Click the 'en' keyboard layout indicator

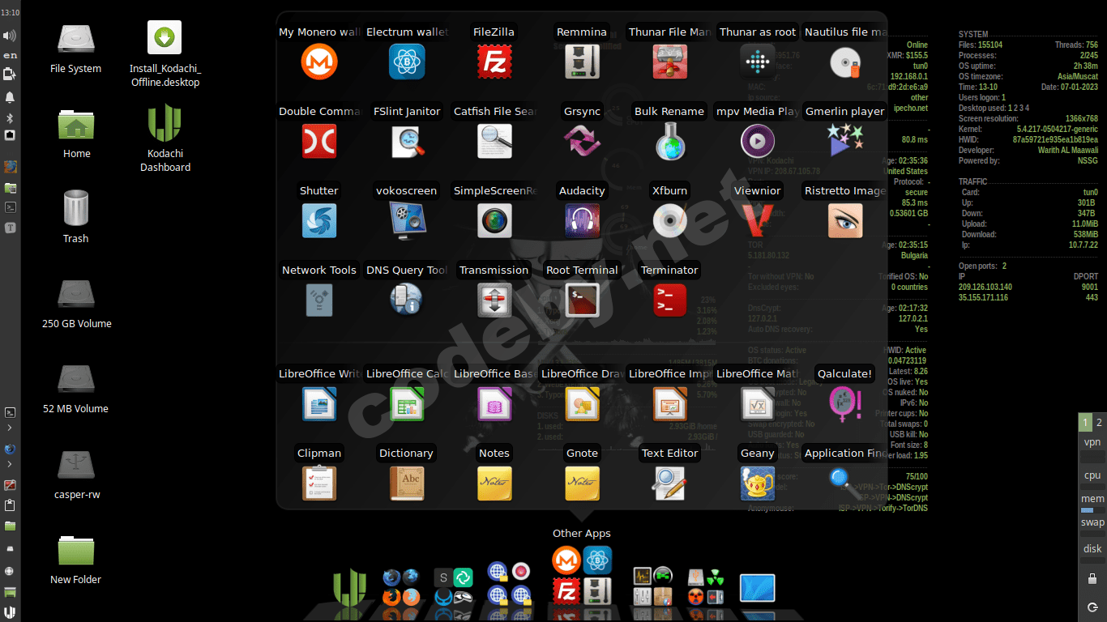[10, 55]
